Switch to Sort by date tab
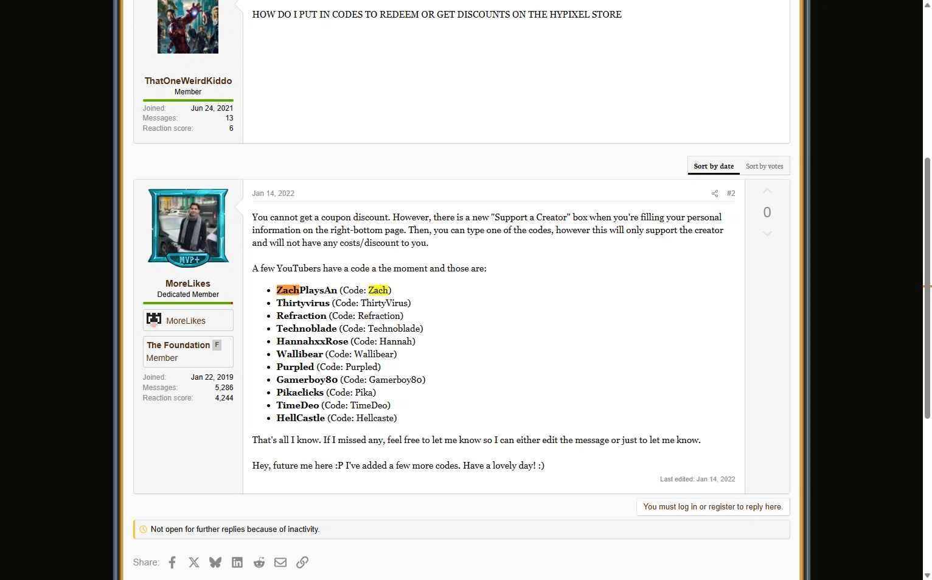Image resolution: width=932 pixels, height=580 pixels. tap(714, 166)
